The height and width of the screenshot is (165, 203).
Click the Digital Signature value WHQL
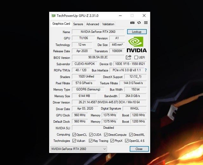pos(134,108)
